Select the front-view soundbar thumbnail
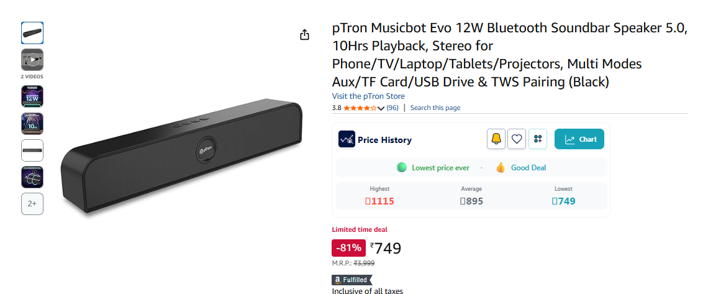The image size is (703, 294). pyautogui.click(x=32, y=150)
